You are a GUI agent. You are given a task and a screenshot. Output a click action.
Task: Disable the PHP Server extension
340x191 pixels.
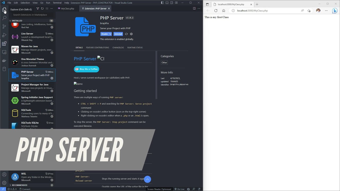(105, 34)
